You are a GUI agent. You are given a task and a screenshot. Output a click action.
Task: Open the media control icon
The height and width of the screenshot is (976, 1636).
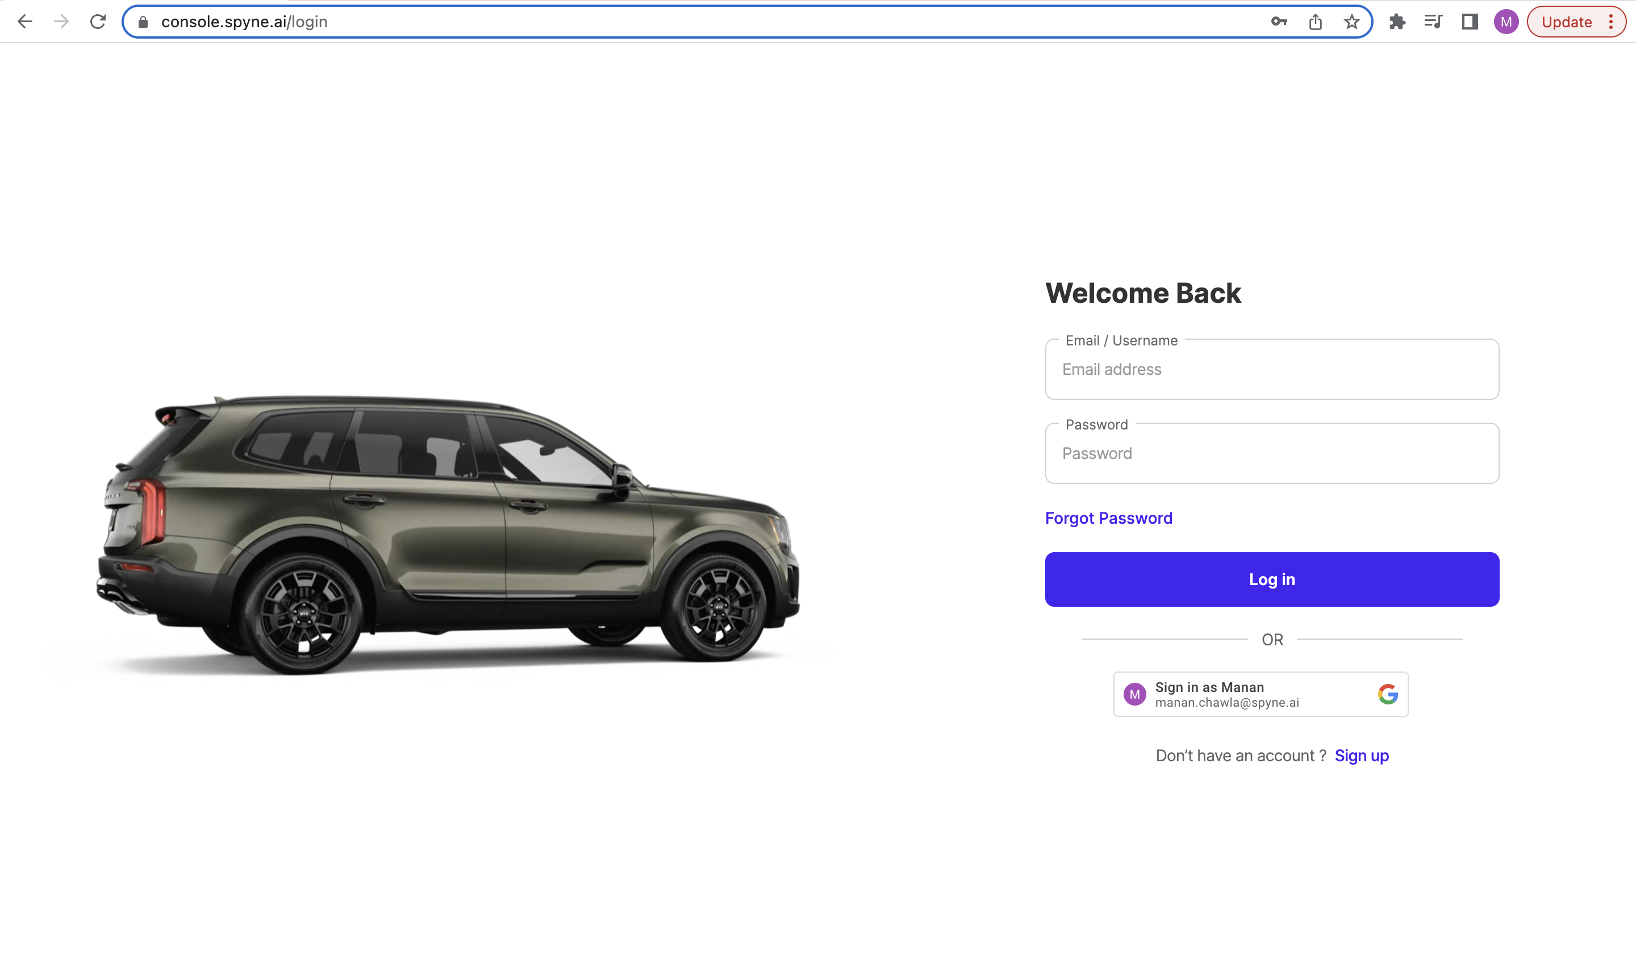tap(1433, 22)
